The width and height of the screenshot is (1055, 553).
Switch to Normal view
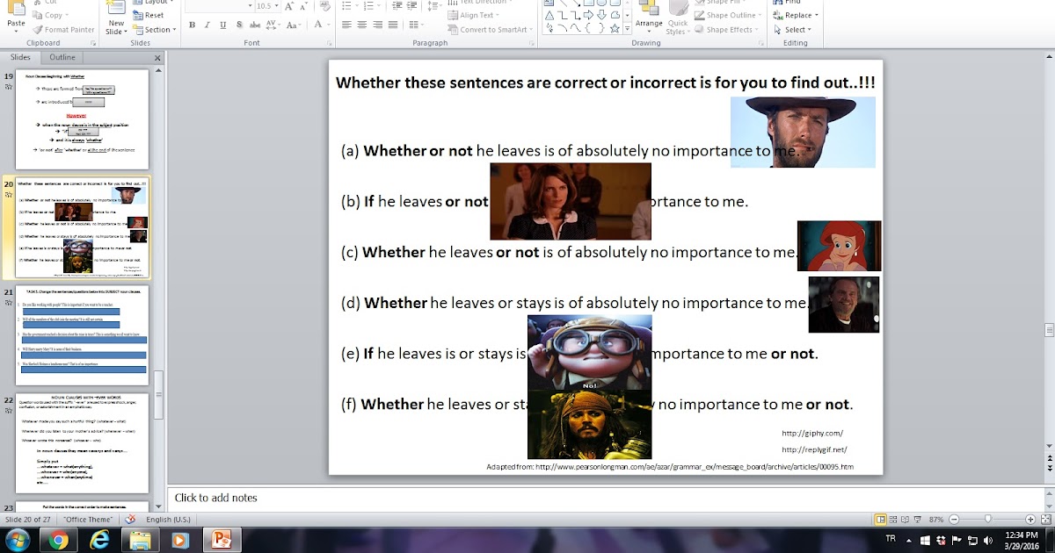(881, 520)
